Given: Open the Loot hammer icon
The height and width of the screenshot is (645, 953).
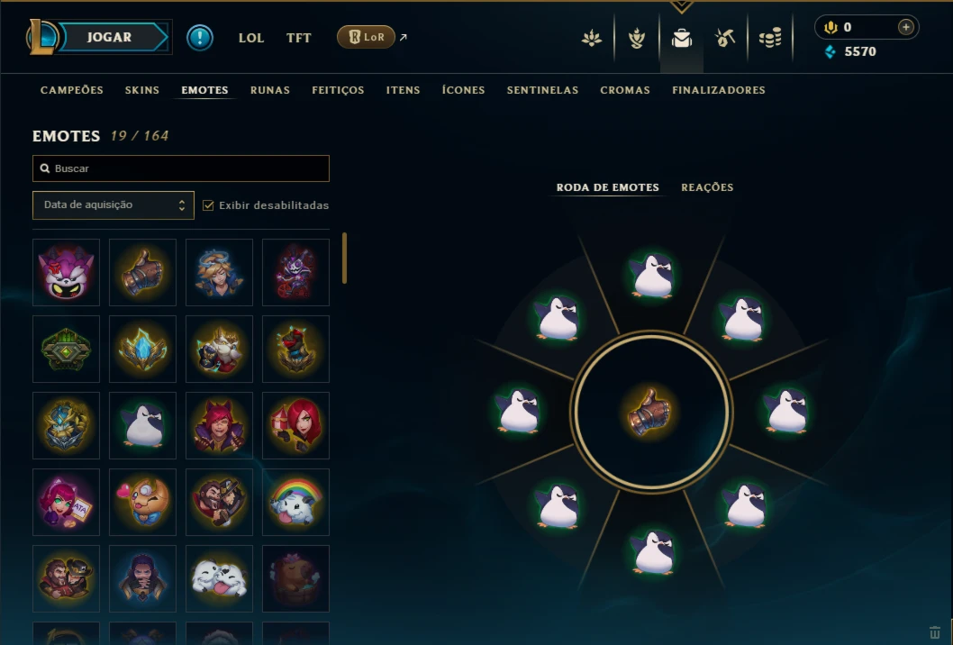Looking at the screenshot, I should tap(724, 39).
